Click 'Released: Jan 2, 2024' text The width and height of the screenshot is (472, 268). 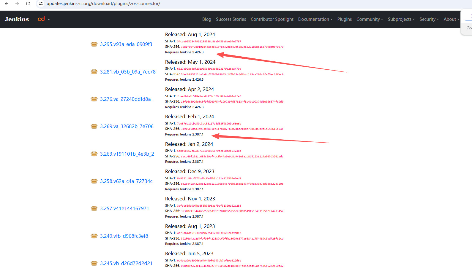tap(189, 144)
